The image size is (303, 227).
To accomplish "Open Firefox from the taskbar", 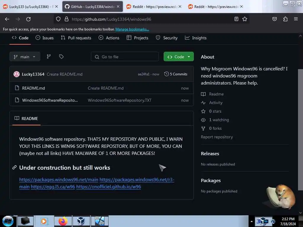I will coord(63,221).
